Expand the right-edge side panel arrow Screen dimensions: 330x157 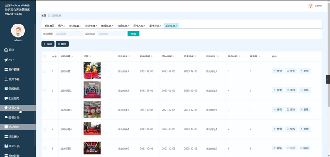328,79
